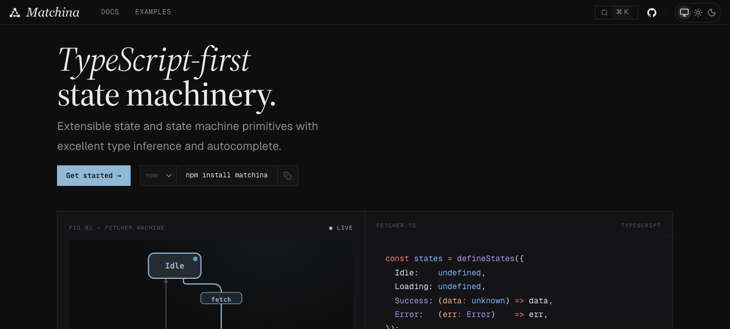730x329 pixels.
Task: Click the Error: code line
Action: click(471, 315)
